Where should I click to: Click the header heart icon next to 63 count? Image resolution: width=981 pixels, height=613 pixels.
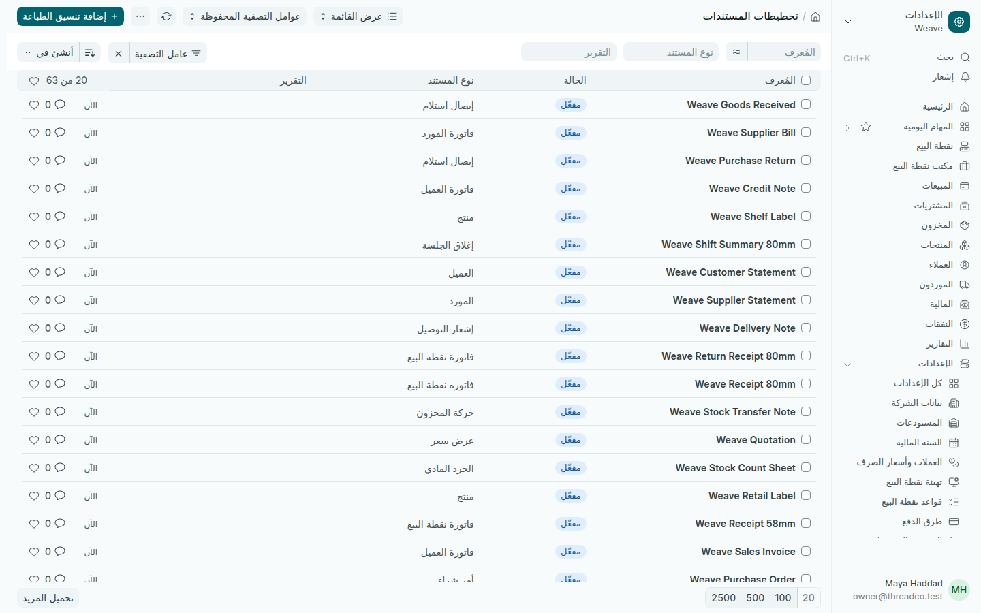pos(34,80)
